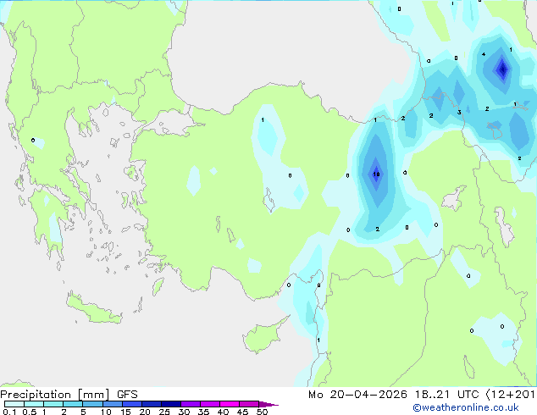
Task: Click the legend scale label '25'
Action: (164, 412)
